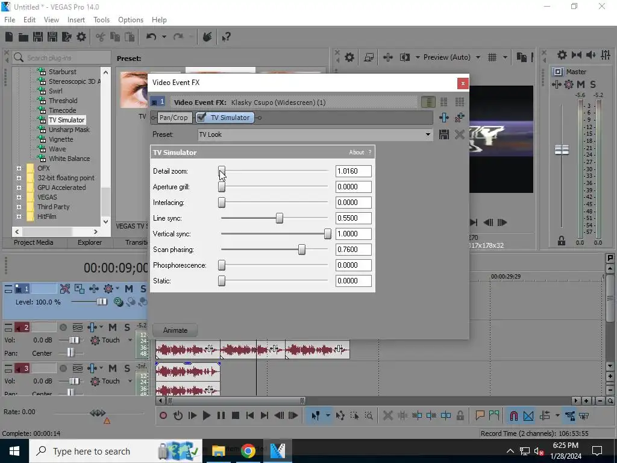Click the Search plug-ins field

coord(62,58)
